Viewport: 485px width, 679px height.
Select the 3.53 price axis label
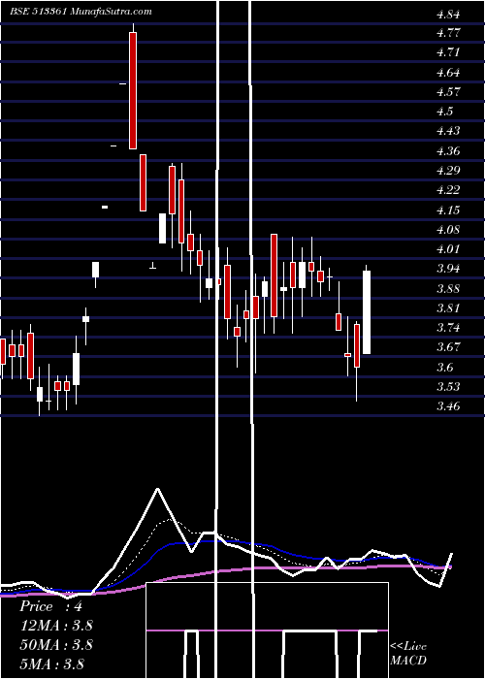[448, 386]
